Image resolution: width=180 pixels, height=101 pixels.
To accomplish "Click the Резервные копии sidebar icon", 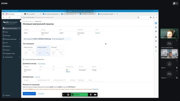I will coord(4,53).
